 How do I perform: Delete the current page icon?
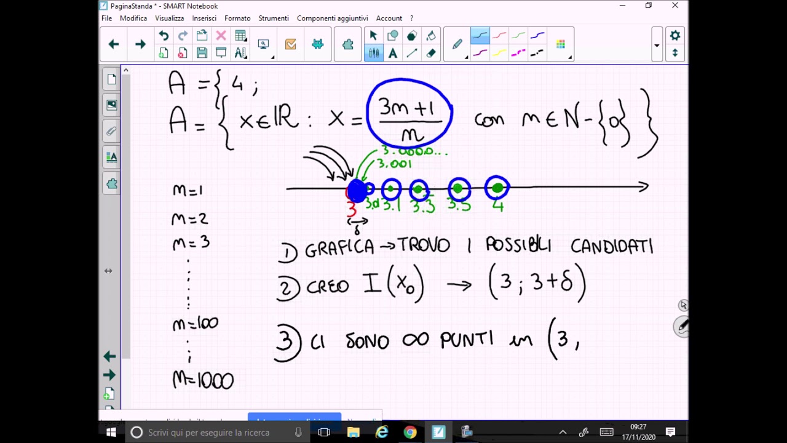pos(183,54)
